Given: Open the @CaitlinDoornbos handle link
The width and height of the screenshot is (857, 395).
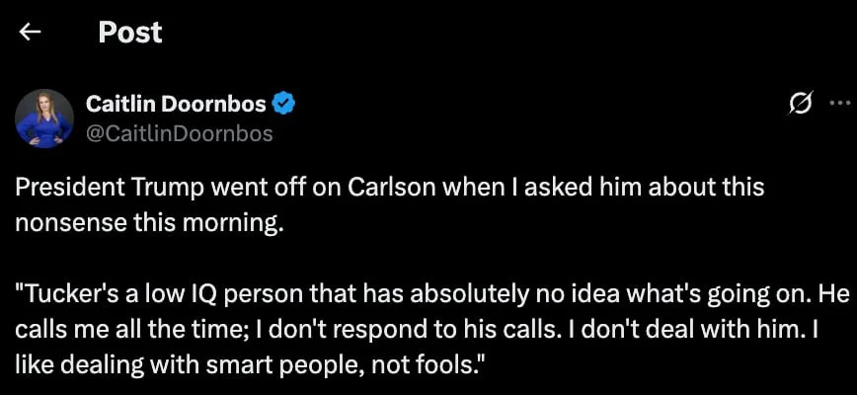Looking at the screenshot, I should coord(180,131).
